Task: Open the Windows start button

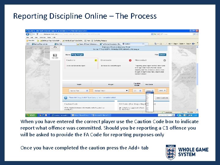Action: pos(31,115)
